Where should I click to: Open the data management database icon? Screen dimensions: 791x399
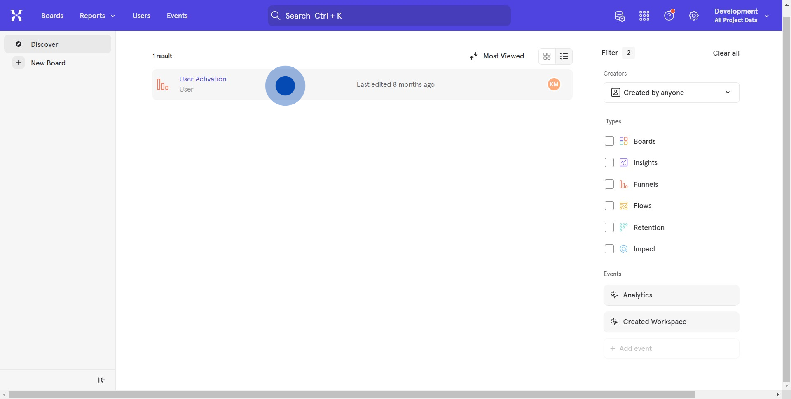(620, 16)
